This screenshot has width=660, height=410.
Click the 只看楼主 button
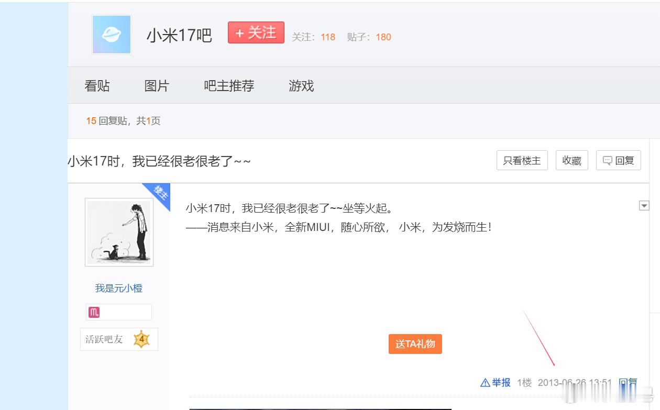(522, 160)
